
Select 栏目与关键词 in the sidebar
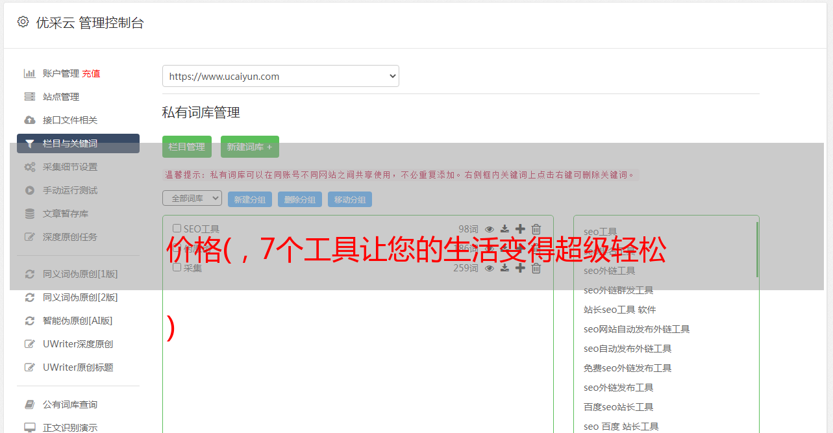[x=78, y=143]
